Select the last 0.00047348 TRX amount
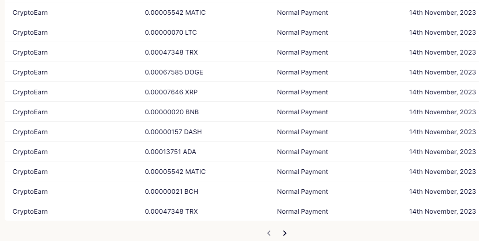This screenshot has height=241, width=479. click(171, 211)
